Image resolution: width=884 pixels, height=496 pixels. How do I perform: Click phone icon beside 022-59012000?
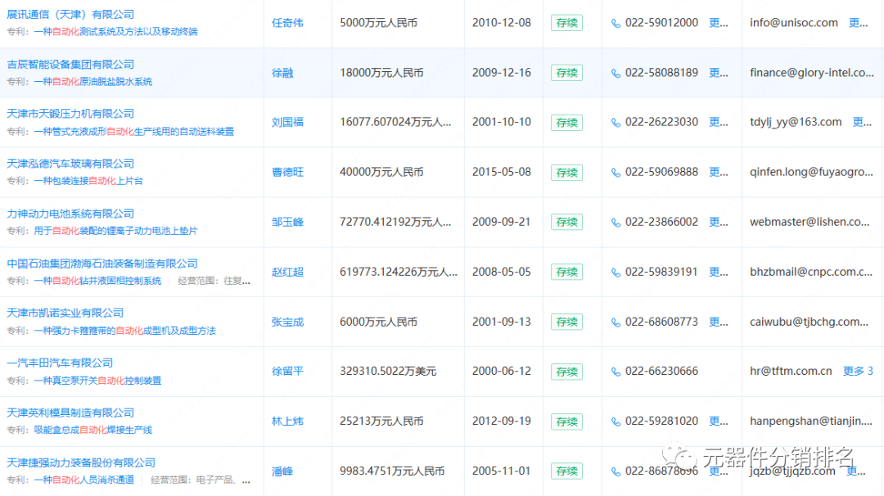coord(616,24)
